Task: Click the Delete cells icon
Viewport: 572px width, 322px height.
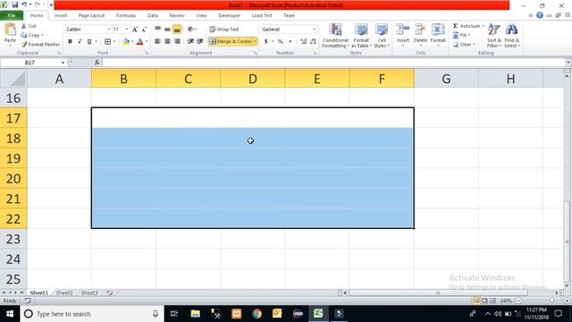Action: 420,30
